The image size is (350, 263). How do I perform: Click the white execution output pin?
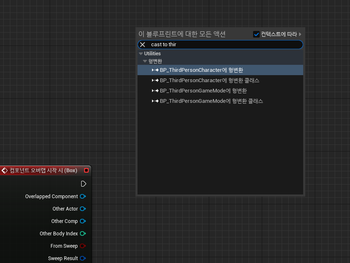click(84, 184)
